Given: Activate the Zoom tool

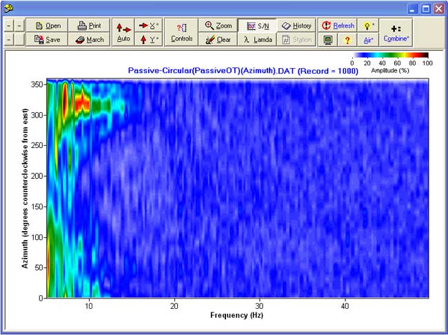Looking at the screenshot, I should click(x=218, y=25).
